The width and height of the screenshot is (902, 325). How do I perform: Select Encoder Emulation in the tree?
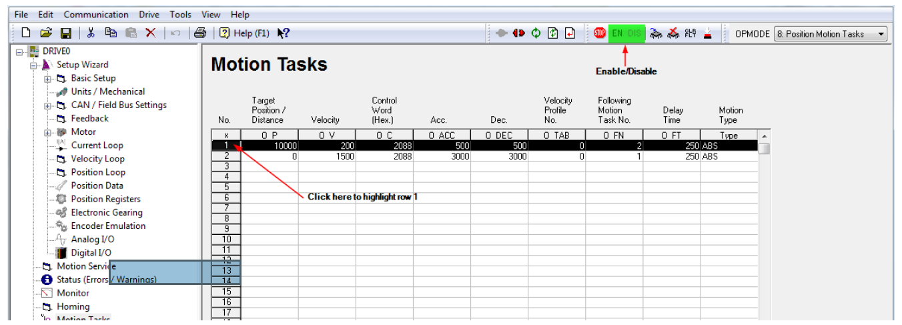click(108, 226)
